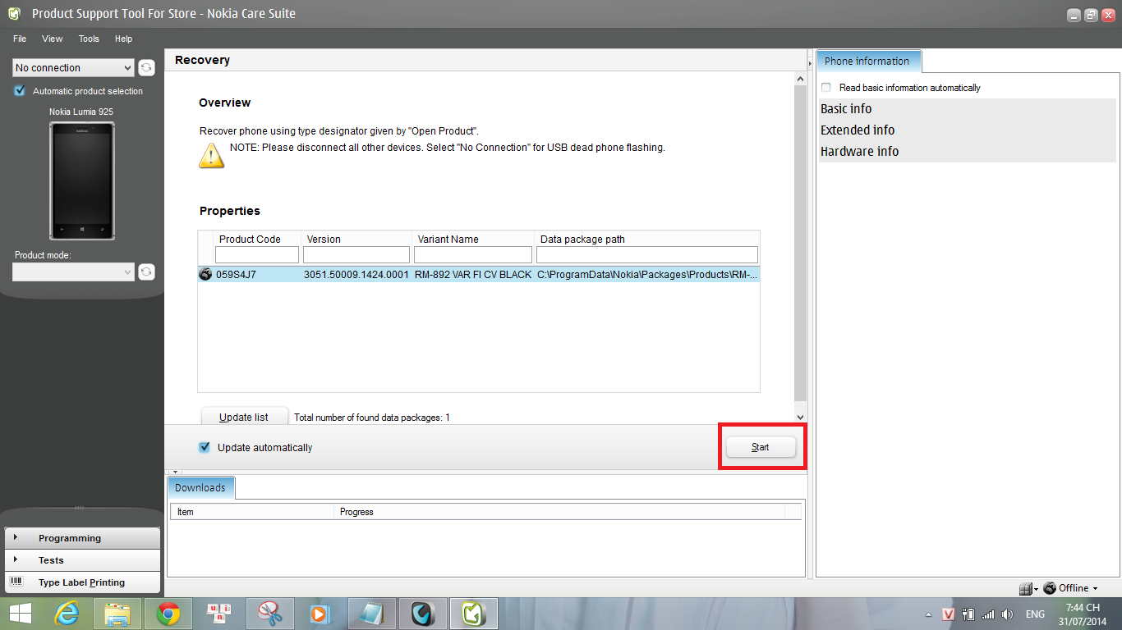Screen dimensions: 1122x630
Task: Open the View menu
Action: coord(53,39)
